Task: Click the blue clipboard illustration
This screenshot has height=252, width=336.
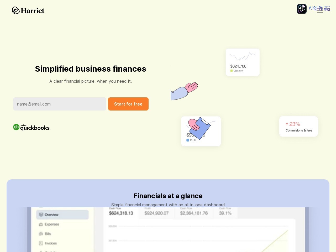Action: point(200,128)
